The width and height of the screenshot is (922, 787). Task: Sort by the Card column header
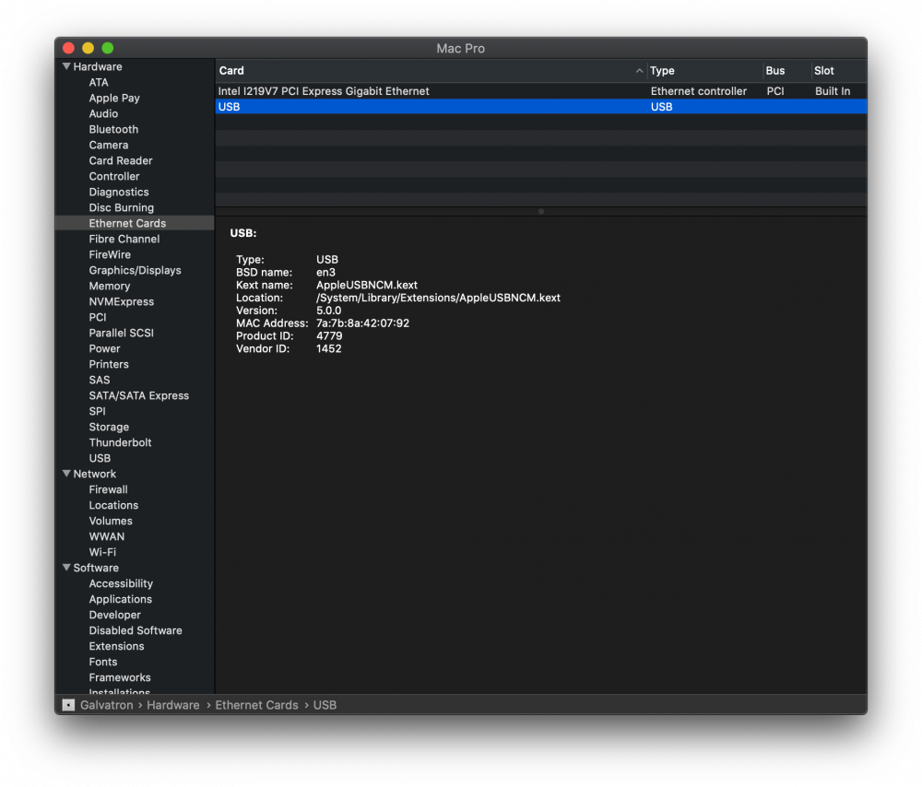[431, 71]
